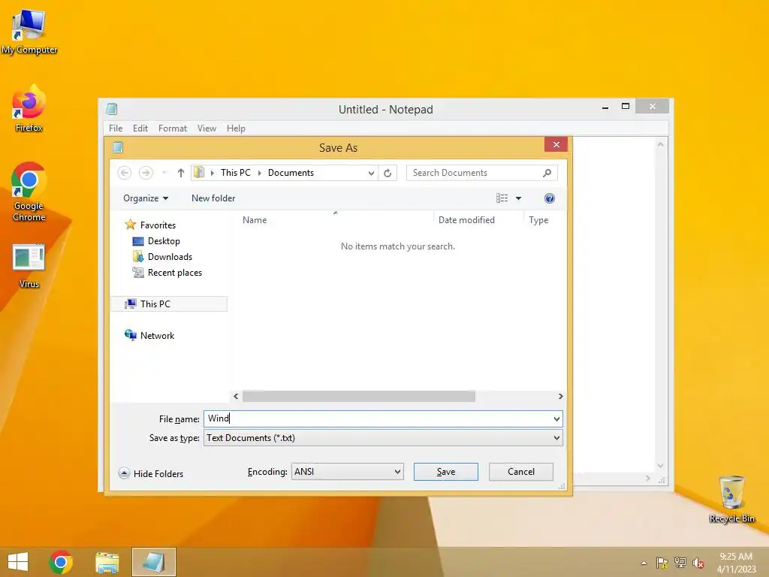769x577 pixels.
Task: Open the Encoding ANSI dropdown
Action: 347,472
